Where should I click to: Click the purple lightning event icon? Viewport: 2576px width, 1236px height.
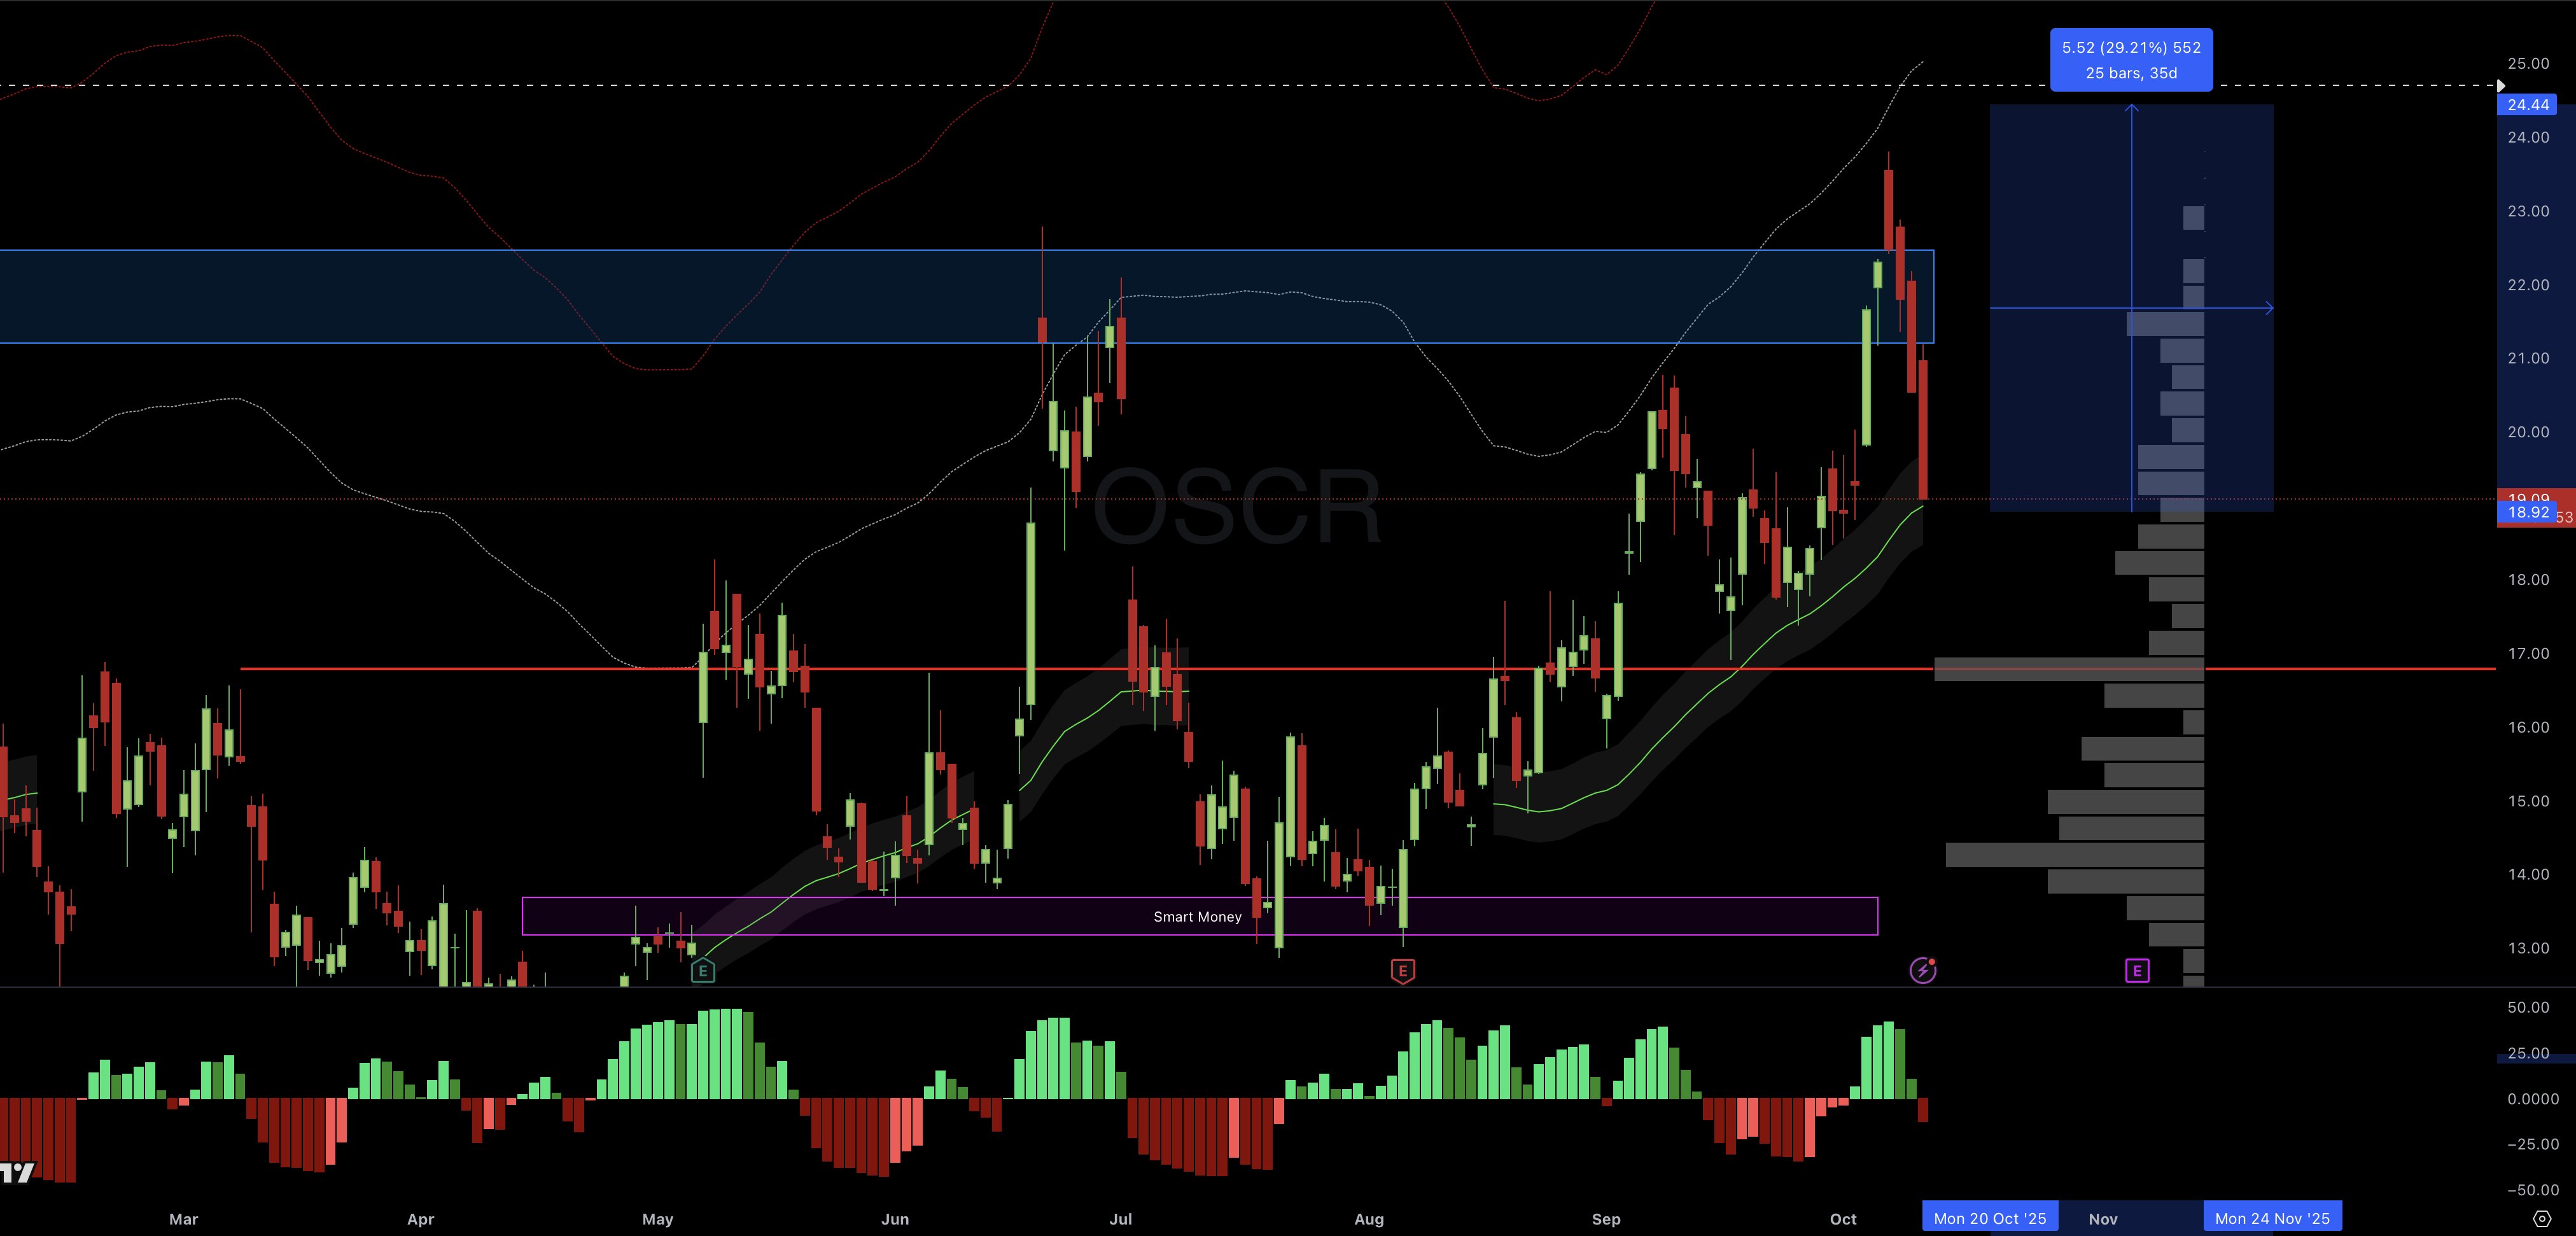[1922, 970]
